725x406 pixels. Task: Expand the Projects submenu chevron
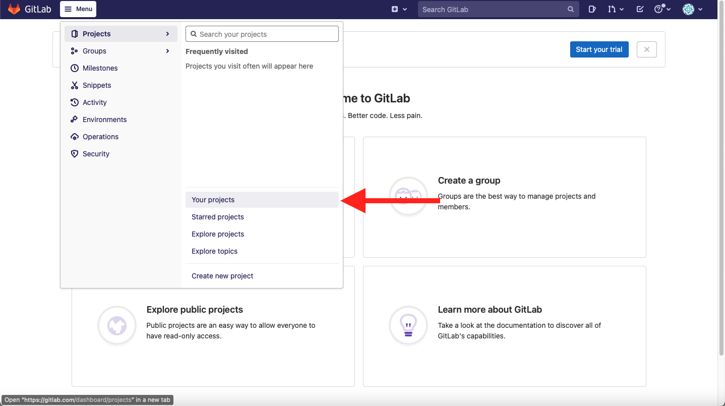[168, 34]
